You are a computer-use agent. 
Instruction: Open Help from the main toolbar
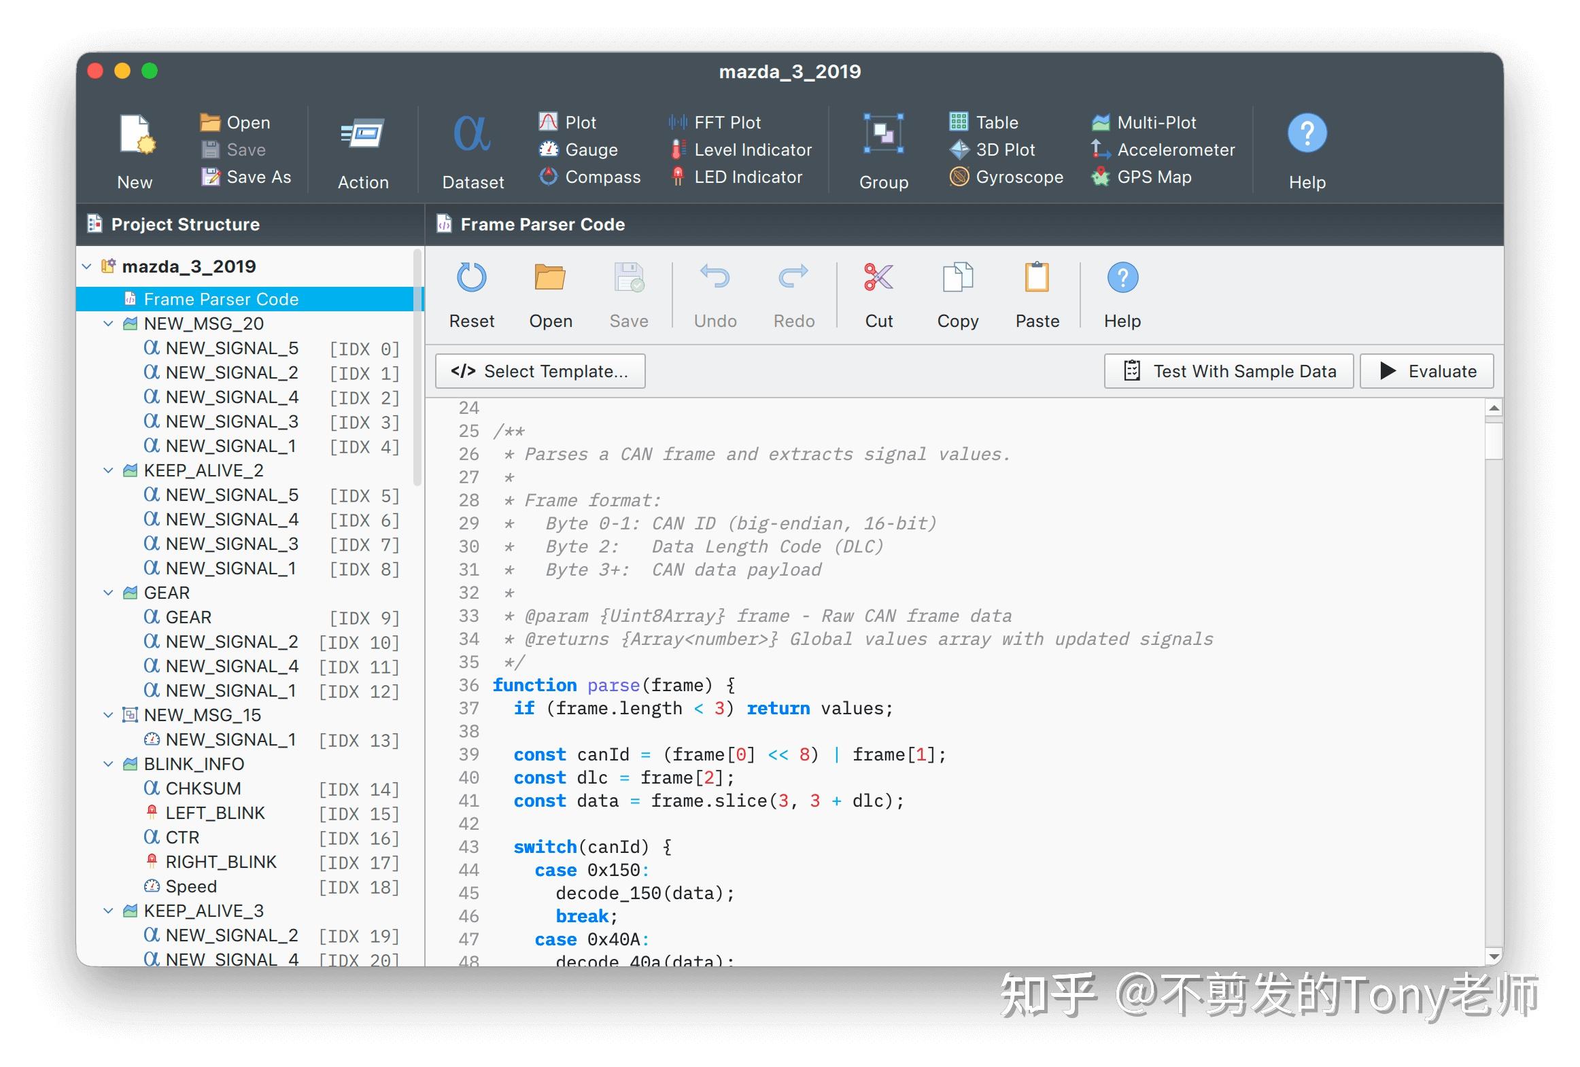pyautogui.click(x=1307, y=152)
